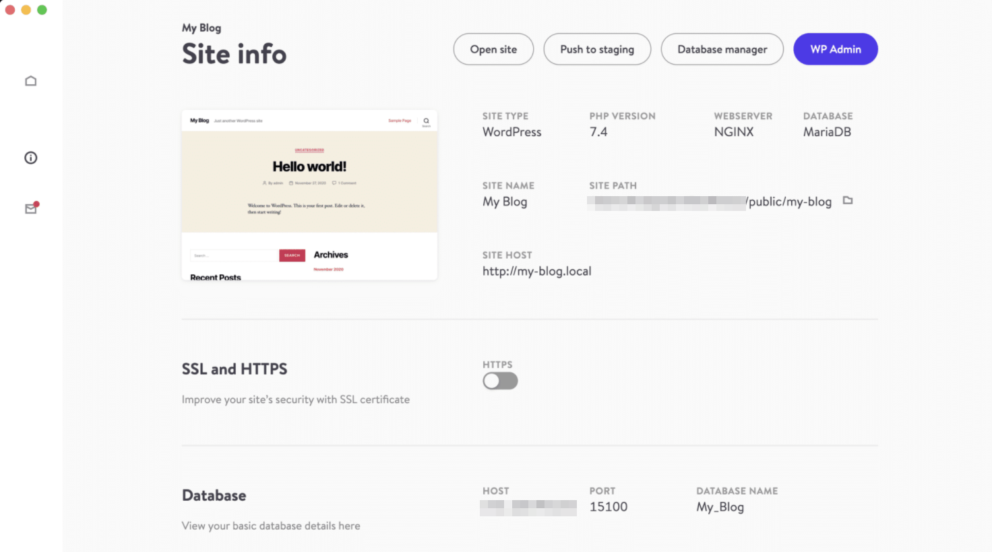Click the Site info page title
Screen dimensions: 992x552
coord(235,54)
